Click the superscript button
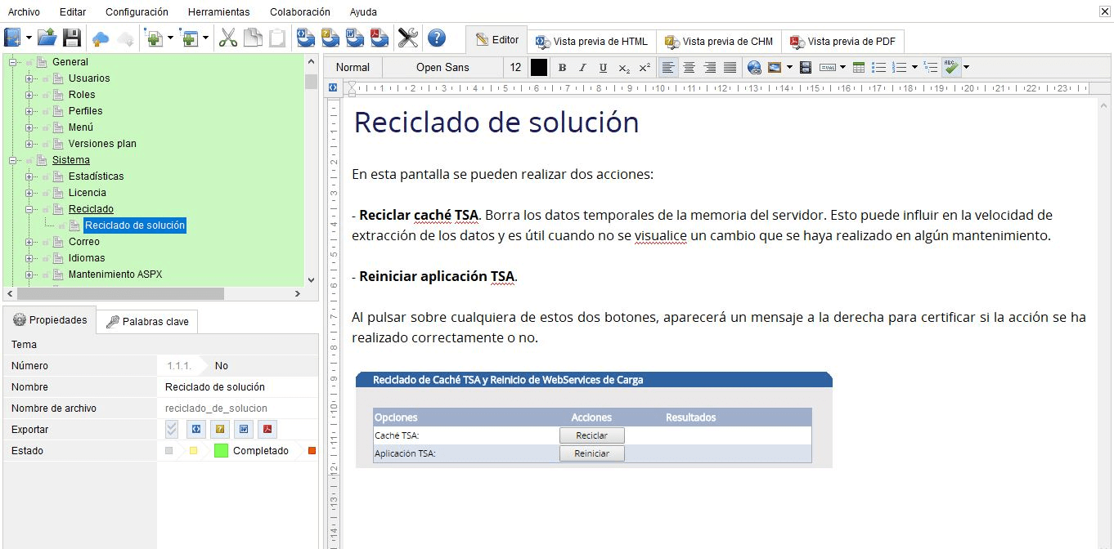This screenshot has height=549, width=1114. coord(645,68)
